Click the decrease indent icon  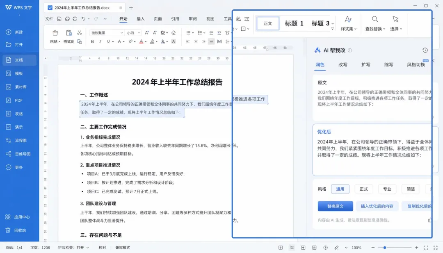[x=211, y=33]
